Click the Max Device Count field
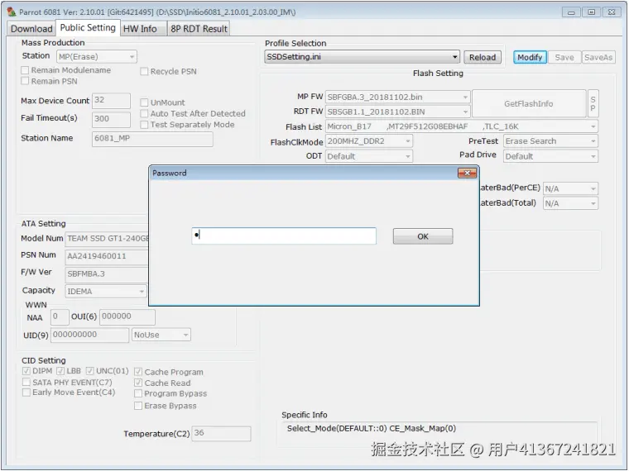 point(111,101)
